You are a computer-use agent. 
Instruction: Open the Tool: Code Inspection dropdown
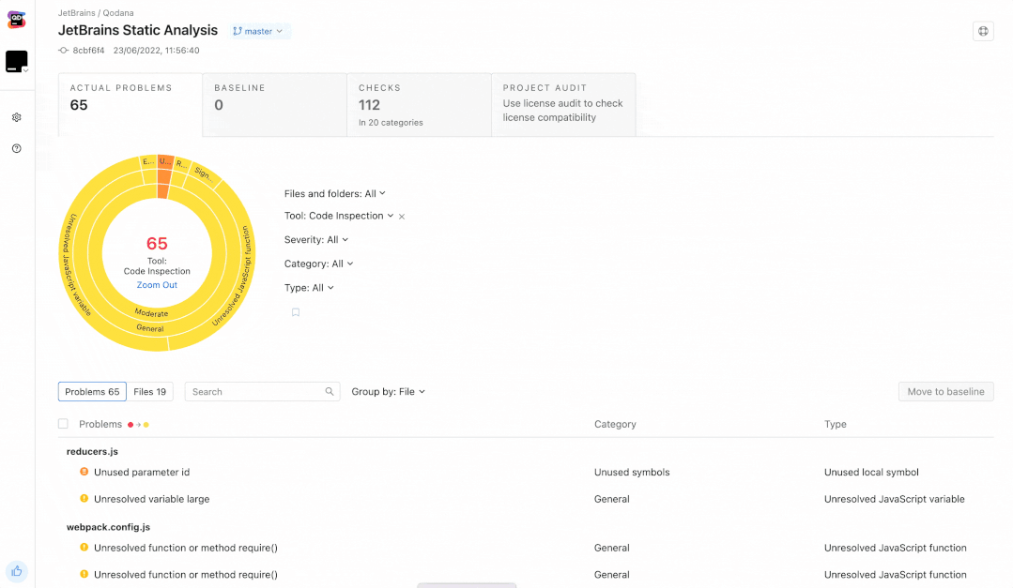pos(339,216)
